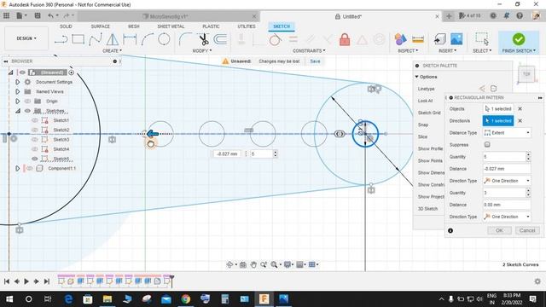The width and height of the screenshot is (546, 307).
Task: Toggle visibility eye of Sketch3
Action: [x=35, y=140]
